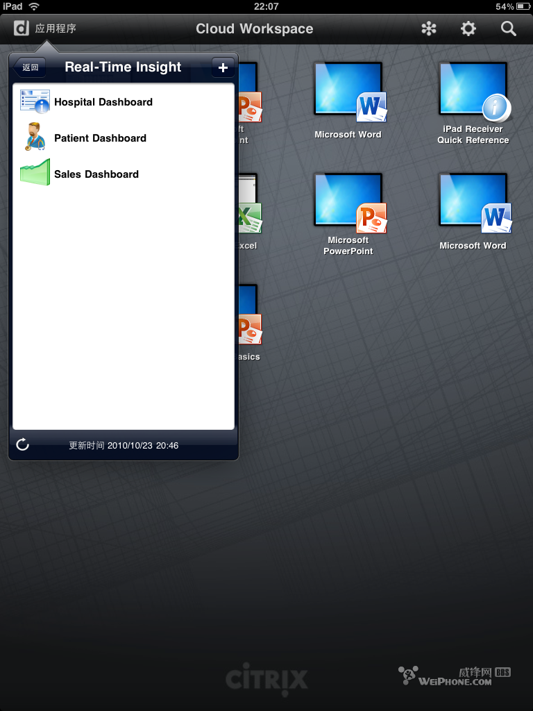Image resolution: width=533 pixels, height=711 pixels.
Task: Tap the 更新时间 update timestamp text
Action: [x=124, y=445]
